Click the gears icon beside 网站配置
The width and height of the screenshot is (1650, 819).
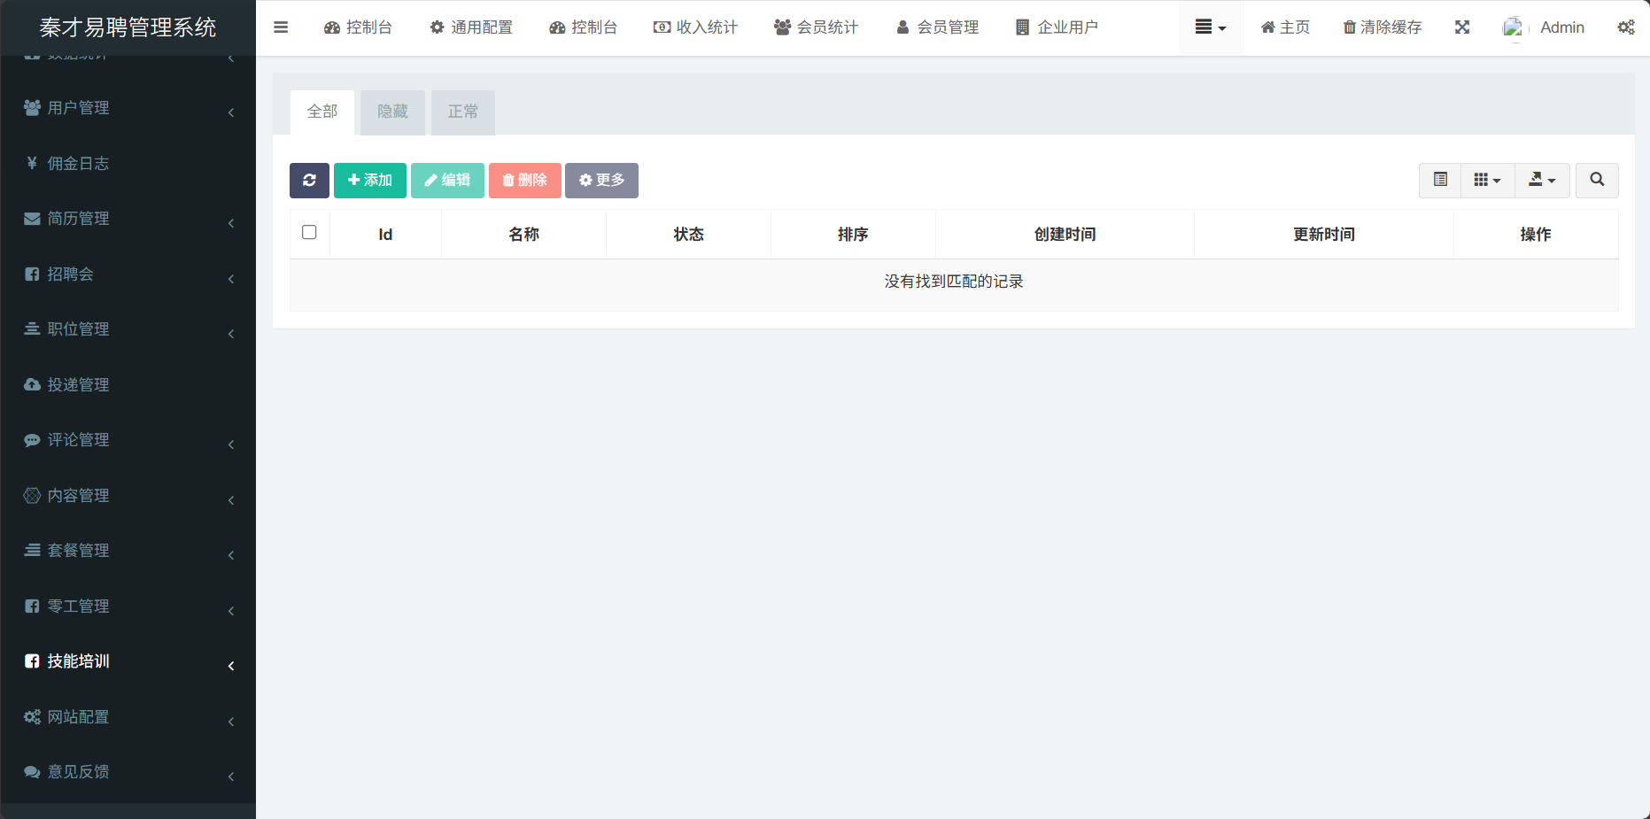click(x=32, y=716)
